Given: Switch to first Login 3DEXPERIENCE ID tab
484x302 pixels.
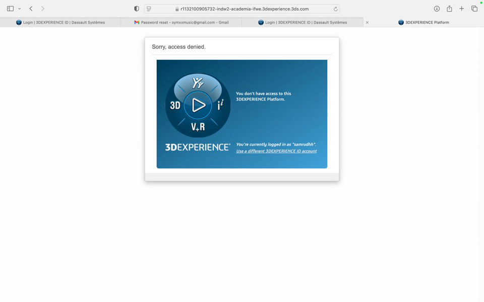Looking at the screenshot, I should (x=60, y=22).
